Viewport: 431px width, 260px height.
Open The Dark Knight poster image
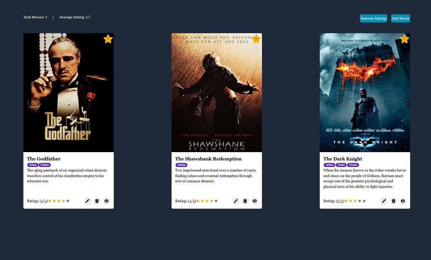pos(365,93)
